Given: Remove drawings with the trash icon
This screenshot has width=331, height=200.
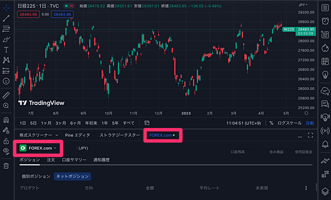Looking at the screenshot, I should point(6,165).
